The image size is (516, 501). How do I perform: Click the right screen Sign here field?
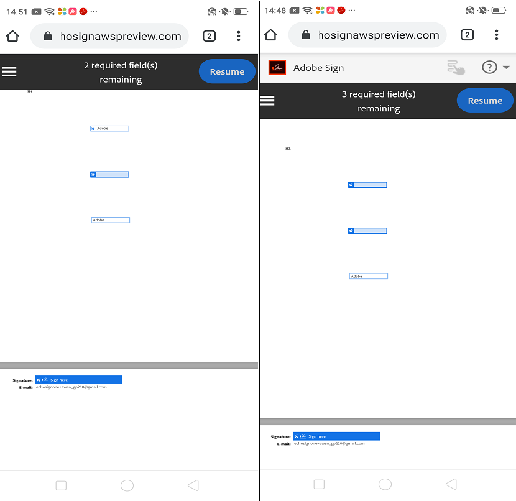click(336, 436)
